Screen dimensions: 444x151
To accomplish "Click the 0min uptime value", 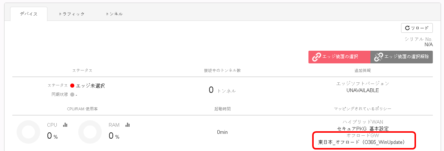I will click(222, 132).
